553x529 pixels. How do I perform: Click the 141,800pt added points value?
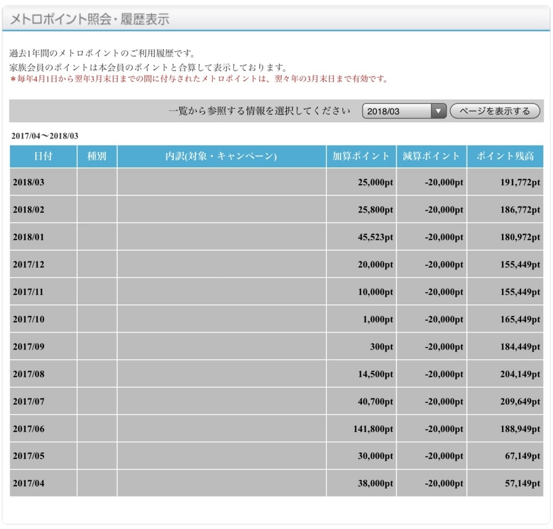click(x=373, y=429)
